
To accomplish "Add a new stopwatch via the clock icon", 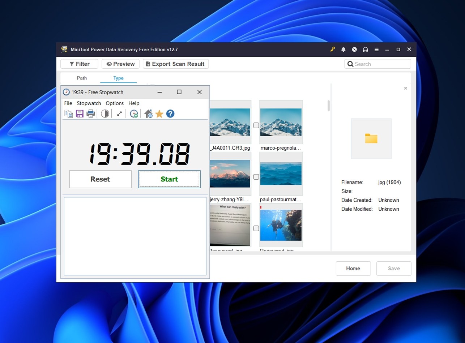I will point(134,113).
